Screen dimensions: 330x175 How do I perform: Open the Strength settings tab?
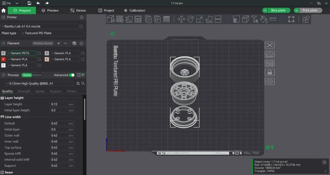(24, 91)
